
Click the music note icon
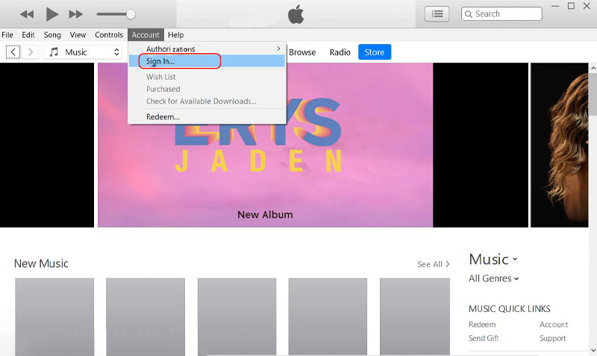tap(54, 51)
